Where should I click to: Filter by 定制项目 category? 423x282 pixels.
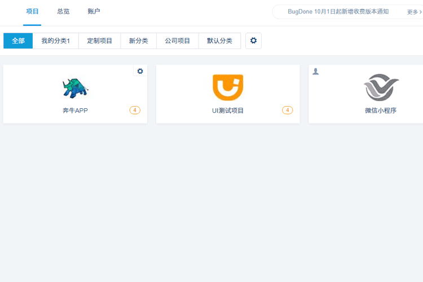(99, 41)
